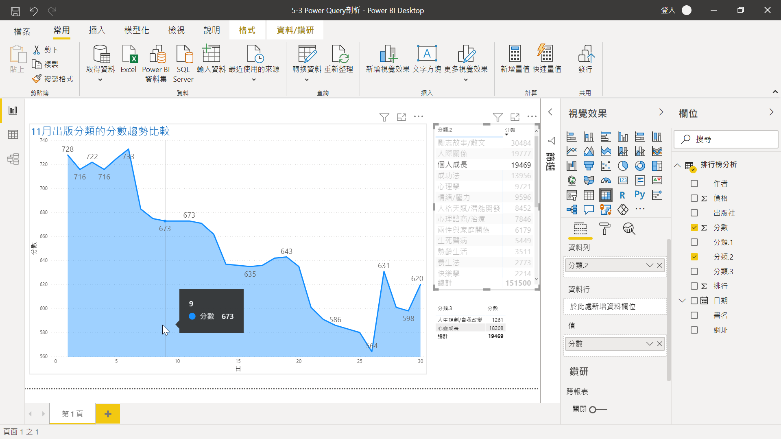This screenshot has width=781, height=439.
Task: Toggle the 跨報表 drillthrough switch
Action: (x=598, y=409)
